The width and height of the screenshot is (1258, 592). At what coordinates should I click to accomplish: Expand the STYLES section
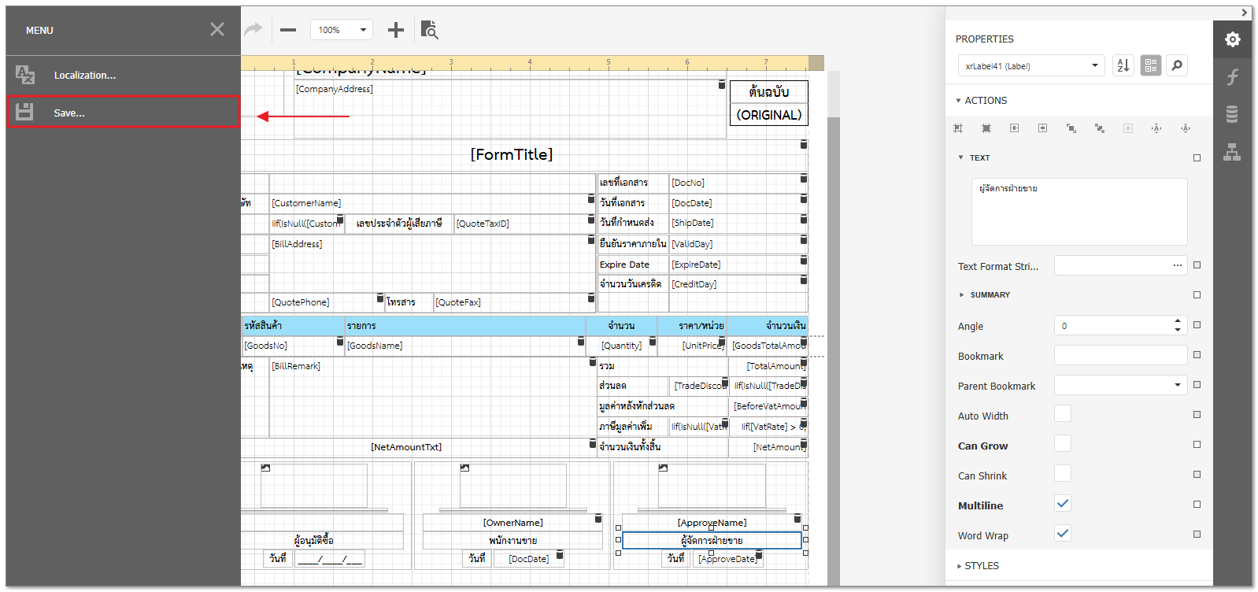click(x=981, y=566)
